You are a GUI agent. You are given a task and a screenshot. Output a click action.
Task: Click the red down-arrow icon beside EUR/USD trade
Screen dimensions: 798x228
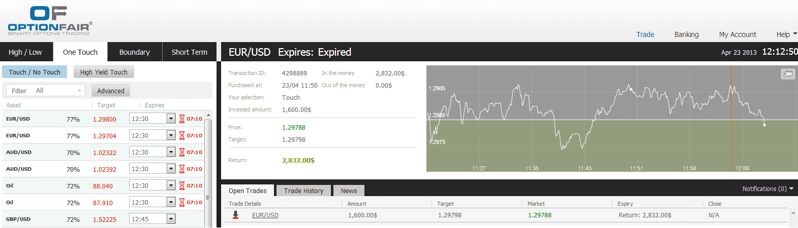point(235,215)
